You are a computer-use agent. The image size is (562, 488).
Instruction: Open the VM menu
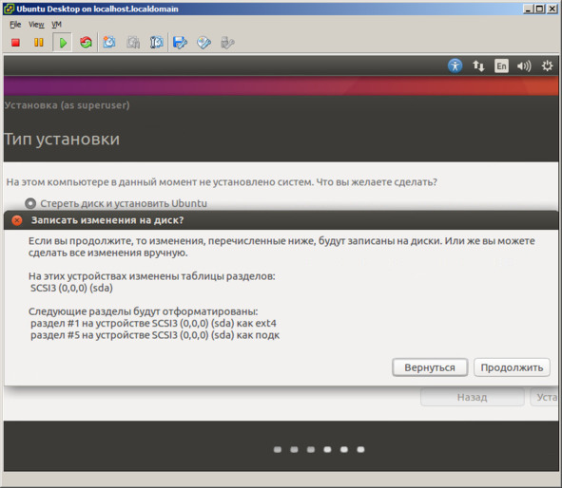pyautogui.click(x=56, y=25)
